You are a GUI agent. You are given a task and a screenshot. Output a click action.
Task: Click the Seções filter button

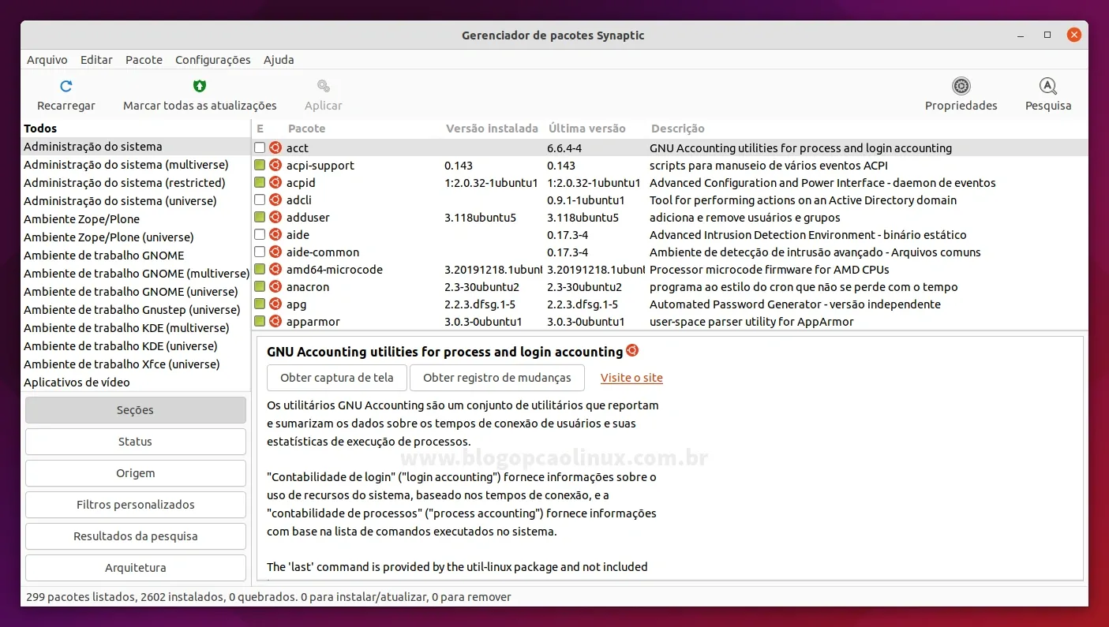click(135, 410)
